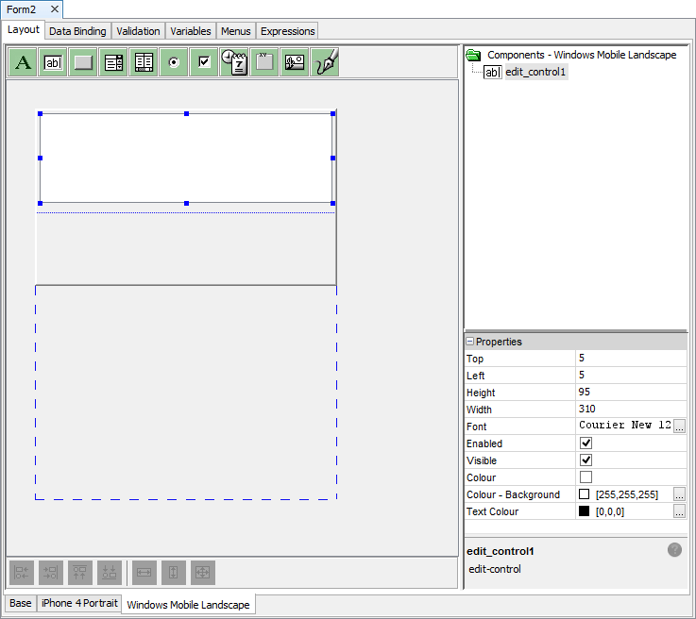The image size is (696, 619).
Task: Uncheck the Enabled property checkbox
Action: pos(586,443)
